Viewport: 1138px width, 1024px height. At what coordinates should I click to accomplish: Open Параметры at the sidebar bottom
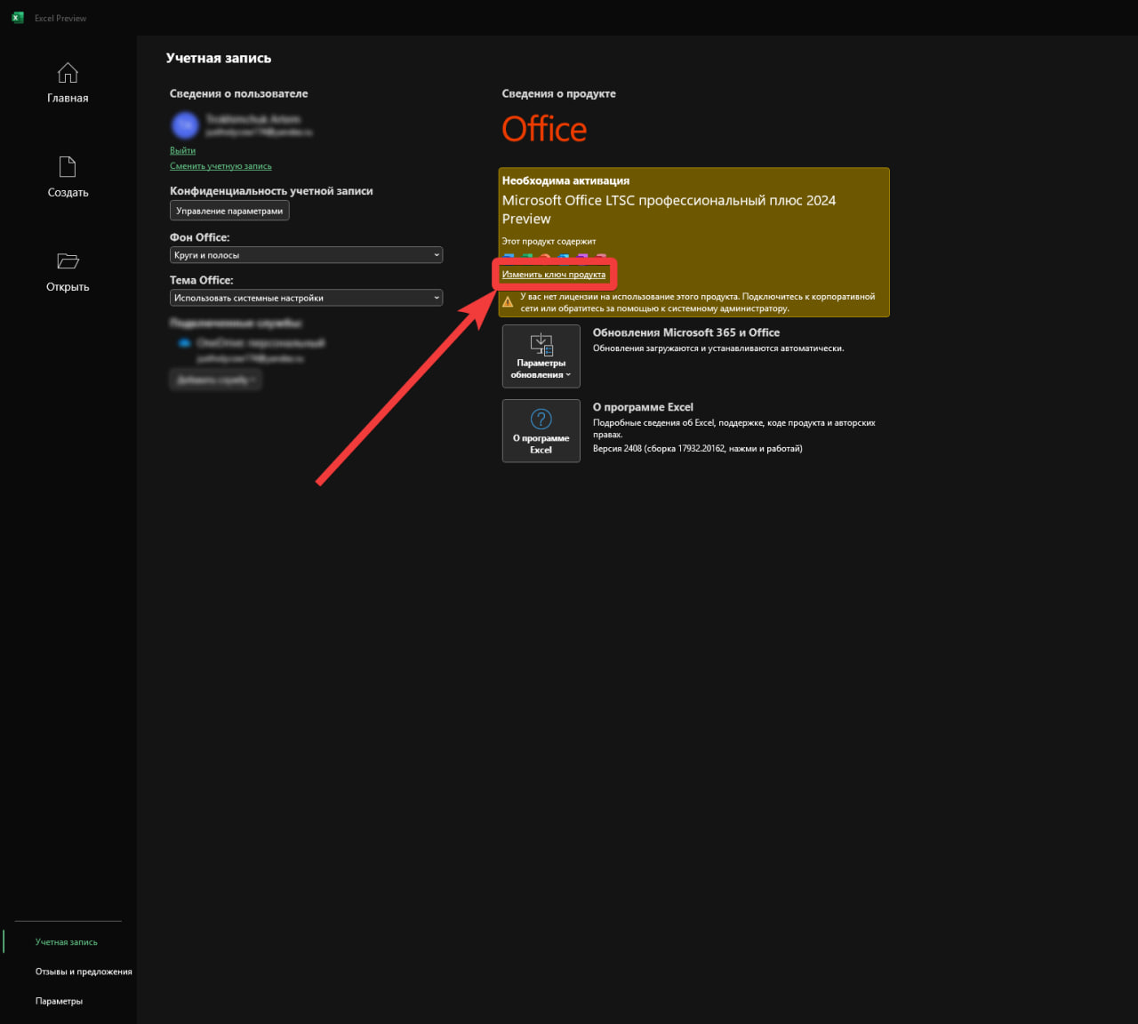pyautogui.click(x=59, y=1002)
